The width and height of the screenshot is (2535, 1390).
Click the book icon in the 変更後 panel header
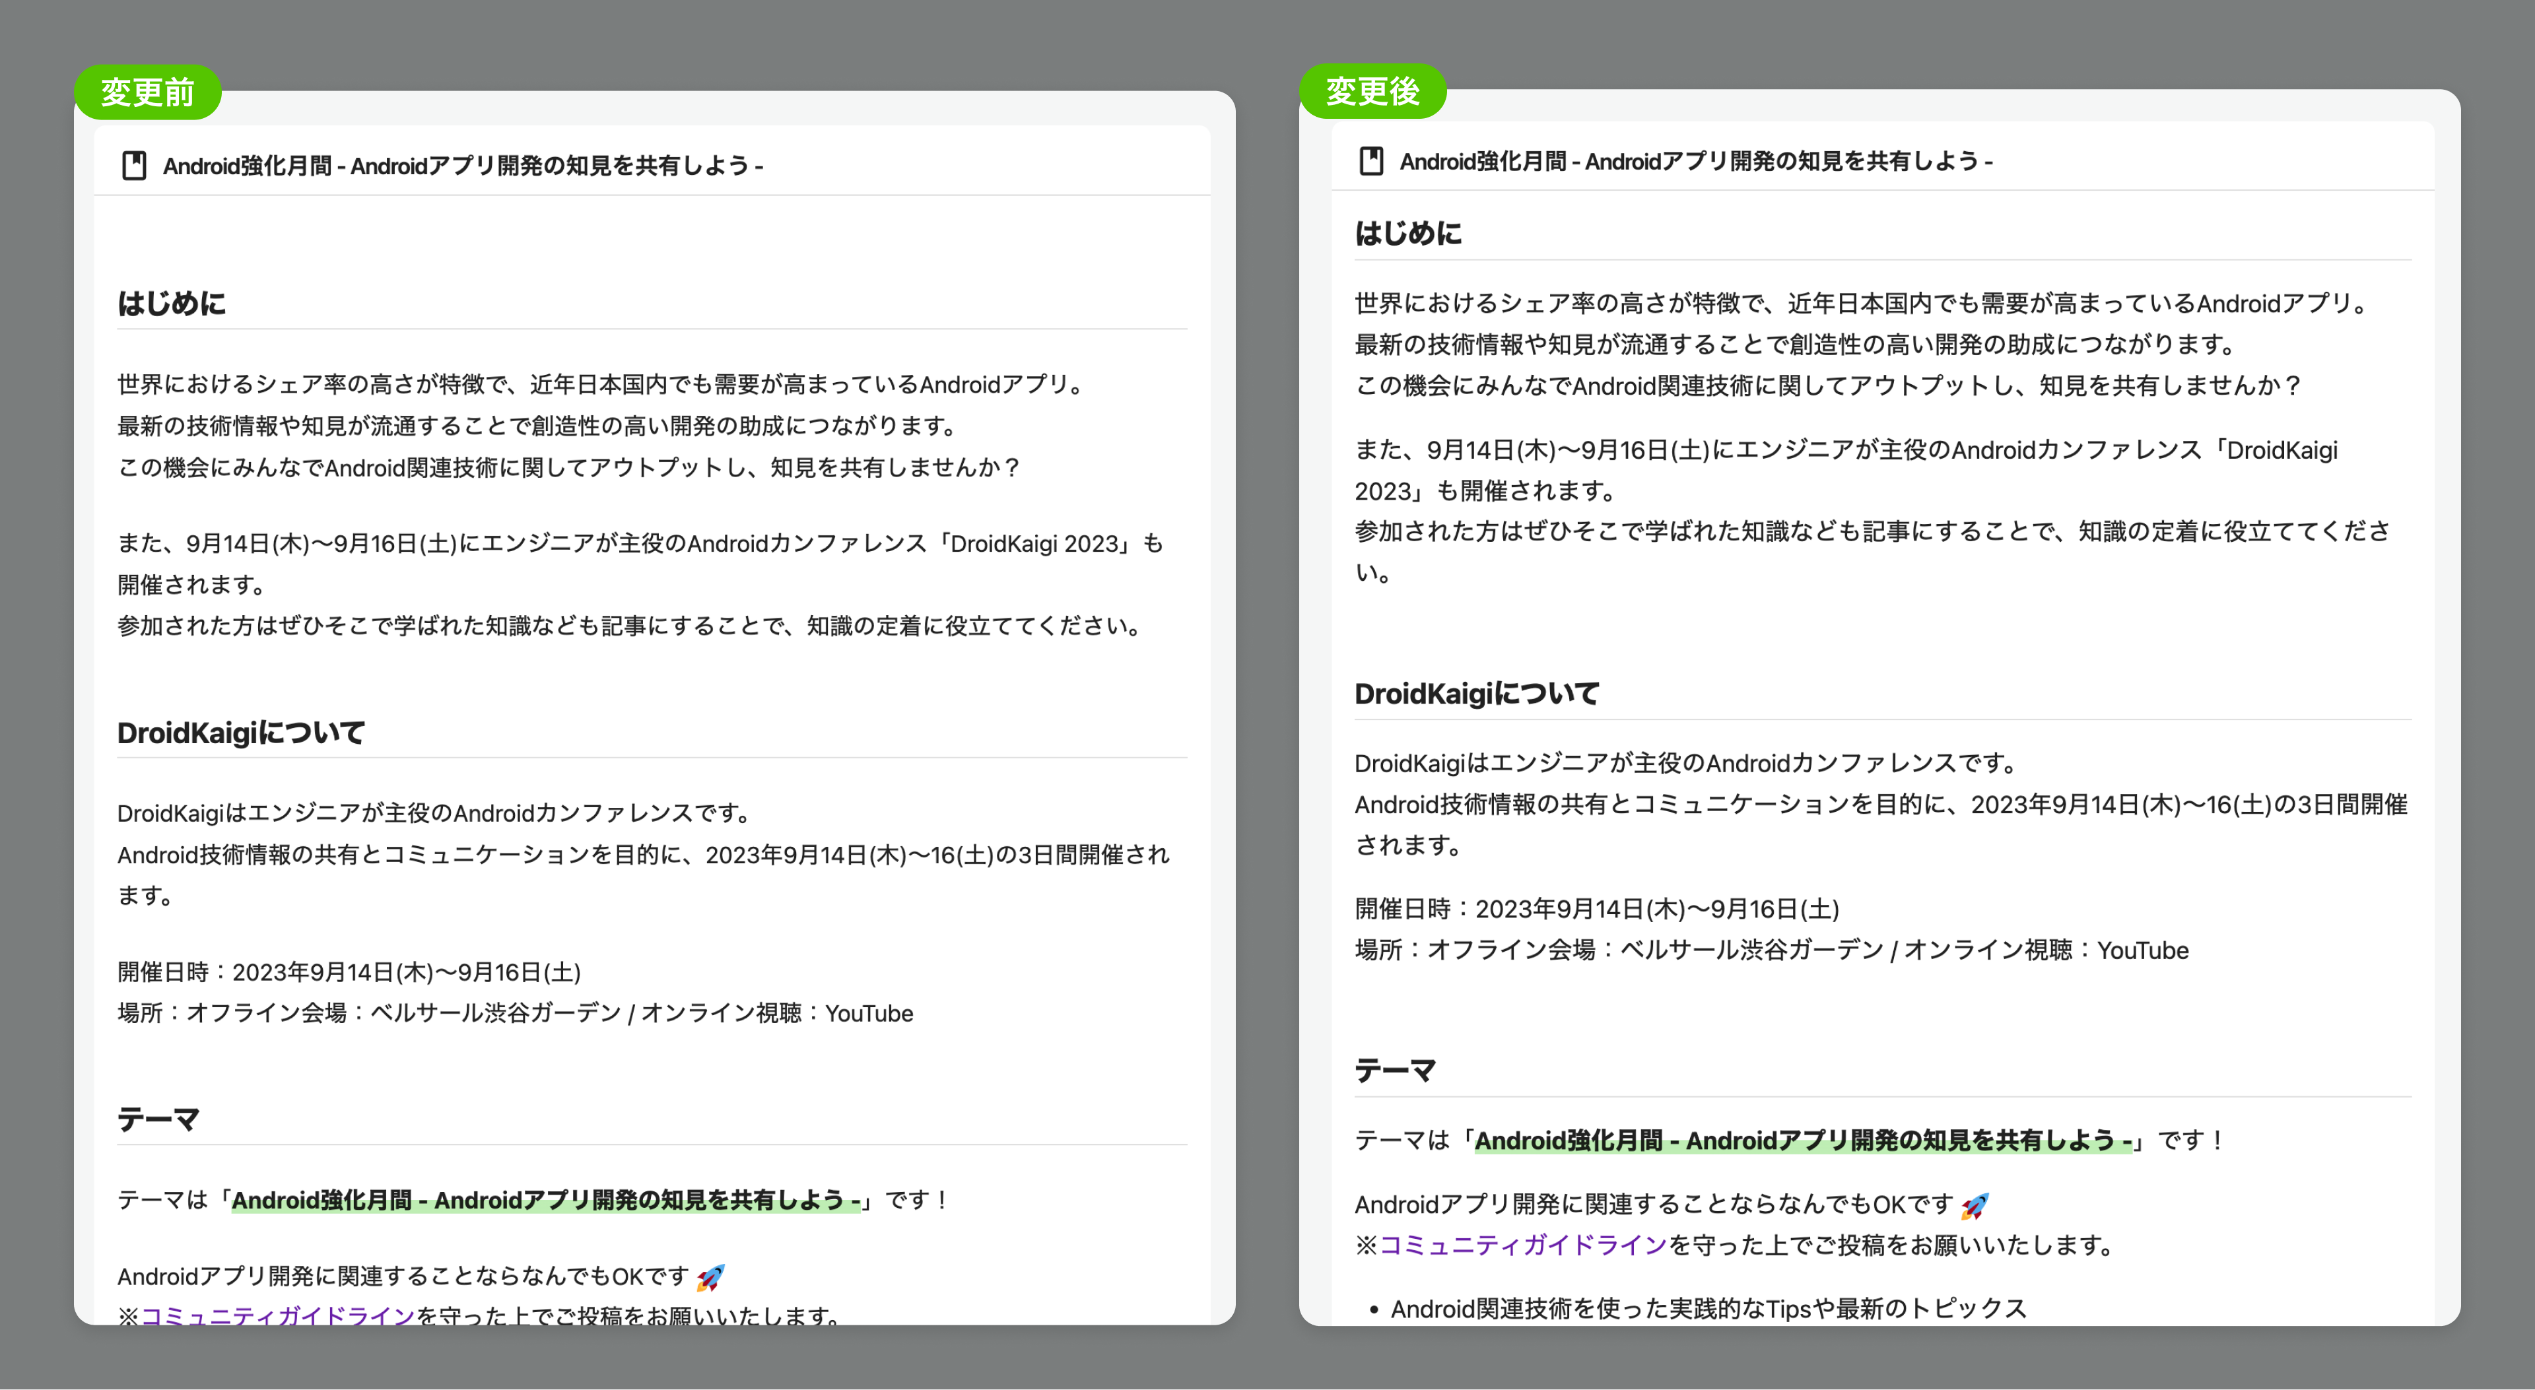coord(1371,160)
